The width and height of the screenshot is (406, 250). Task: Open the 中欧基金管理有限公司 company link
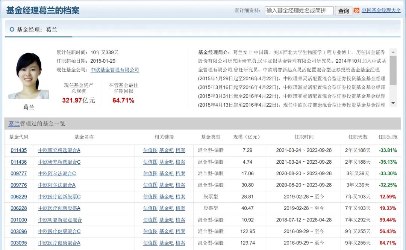(115, 70)
